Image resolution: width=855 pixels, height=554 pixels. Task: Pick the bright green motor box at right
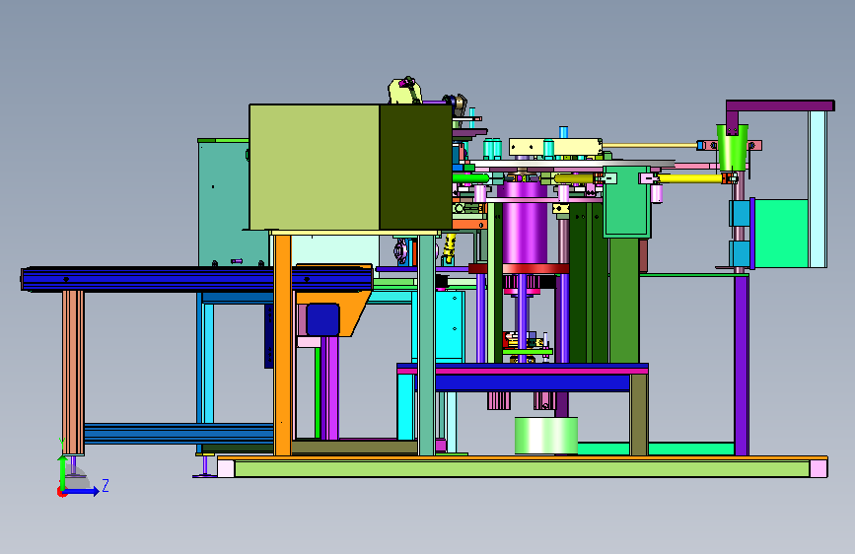[x=781, y=233]
